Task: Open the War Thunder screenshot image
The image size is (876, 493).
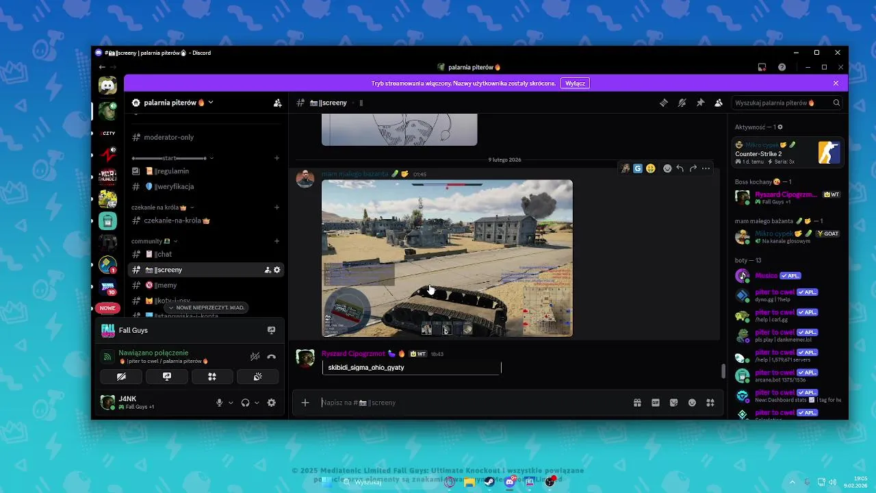Action: [447, 258]
